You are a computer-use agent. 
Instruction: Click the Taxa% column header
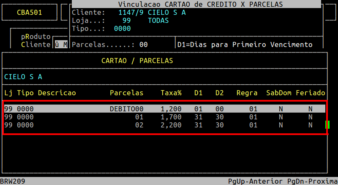pyautogui.click(x=171, y=93)
